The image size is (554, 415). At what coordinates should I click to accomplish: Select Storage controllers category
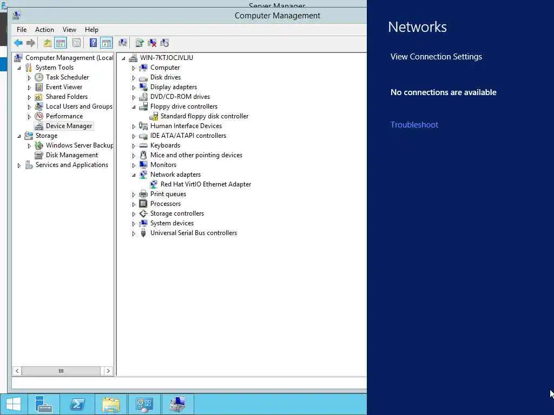177,213
